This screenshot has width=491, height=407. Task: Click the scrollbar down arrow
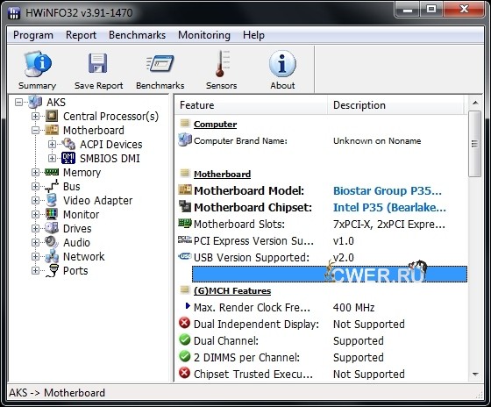coord(475,374)
